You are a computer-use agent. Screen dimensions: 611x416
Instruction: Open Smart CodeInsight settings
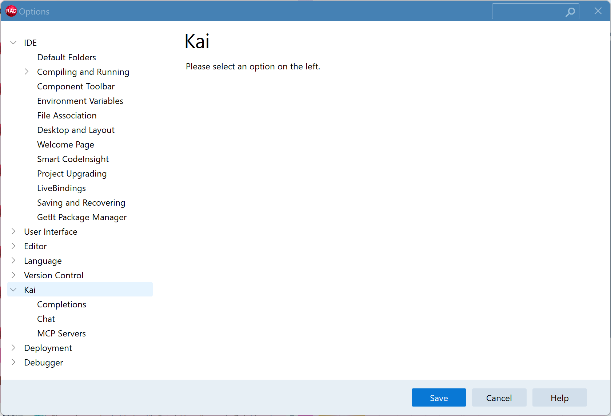pyautogui.click(x=73, y=159)
